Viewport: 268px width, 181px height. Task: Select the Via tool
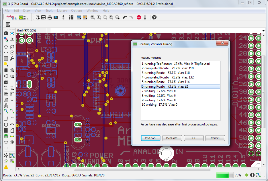pos(6,136)
